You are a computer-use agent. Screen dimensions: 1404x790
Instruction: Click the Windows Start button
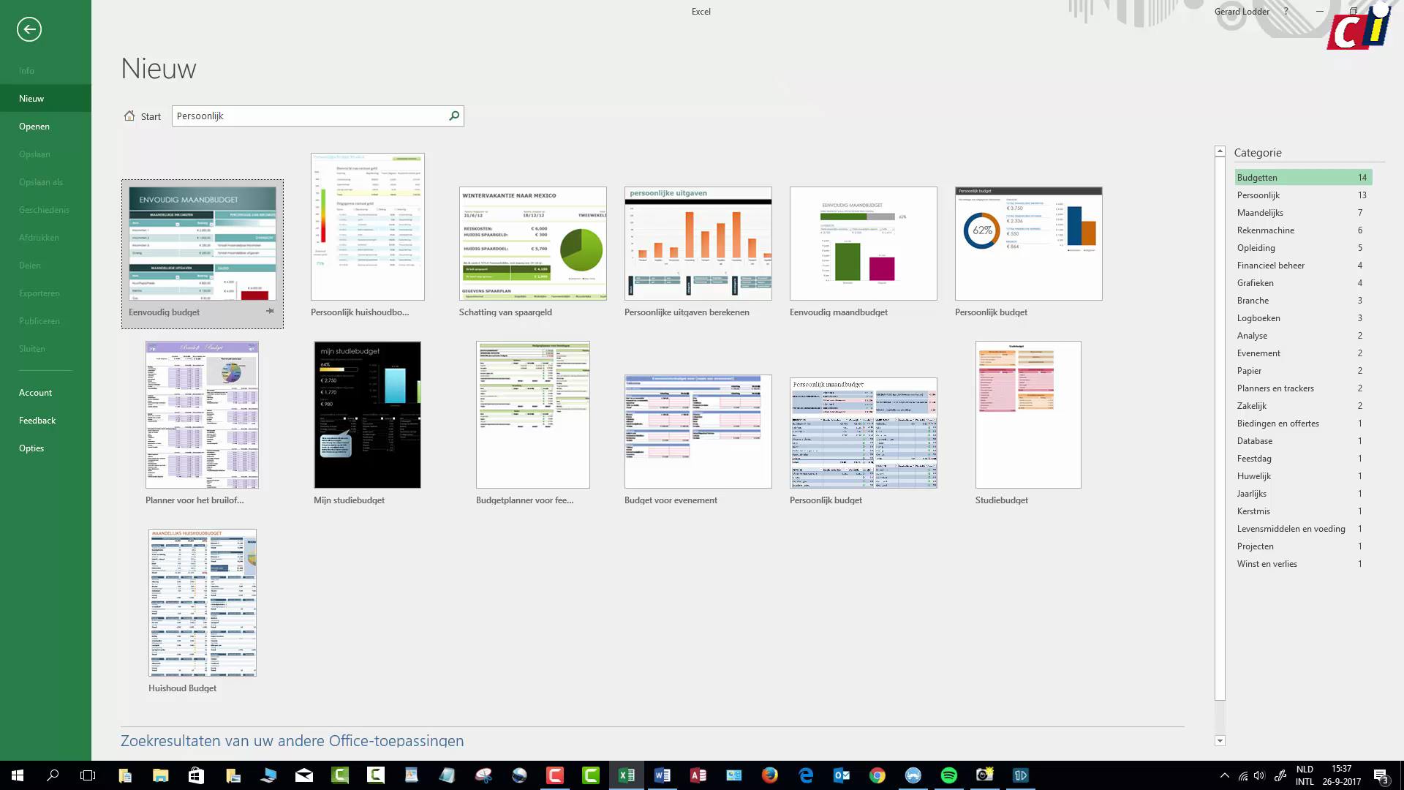[18, 775]
